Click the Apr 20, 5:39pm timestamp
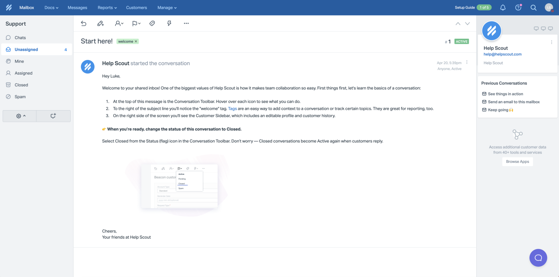 pos(449,63)
